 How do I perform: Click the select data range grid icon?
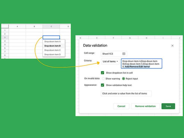click(124, 54)
